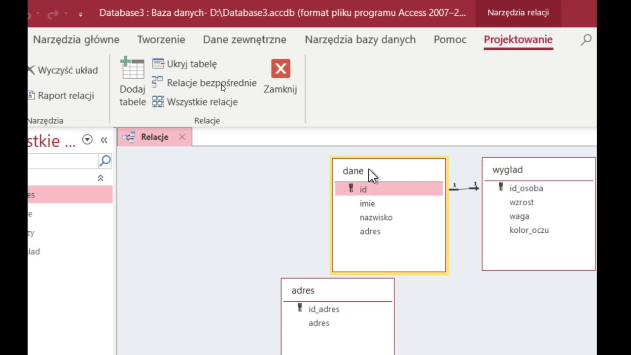The height and width of the screenshot is (355, 631).
Task: Click the adres table title
Action: pos(303,290)
